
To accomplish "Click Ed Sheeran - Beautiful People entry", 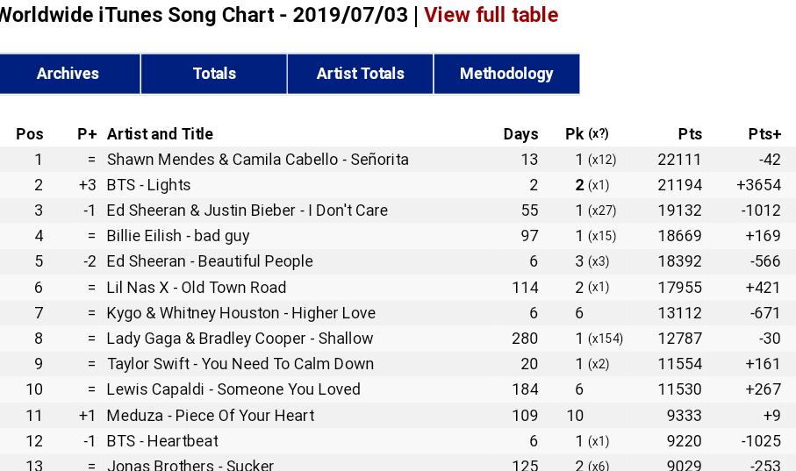I will [210, 261].
